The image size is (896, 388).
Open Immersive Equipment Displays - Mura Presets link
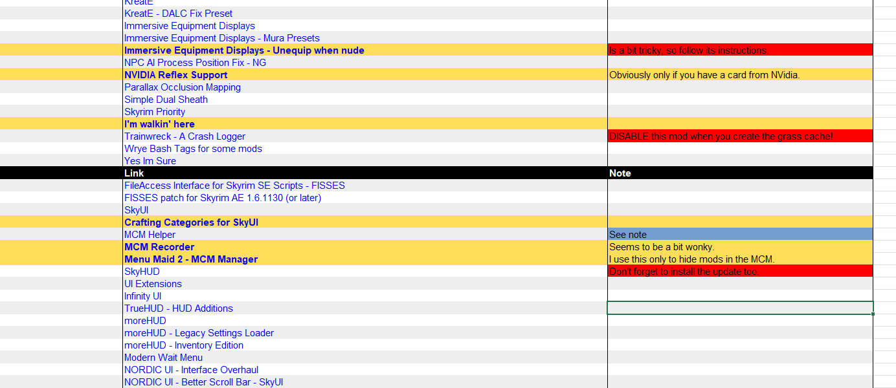222,38
